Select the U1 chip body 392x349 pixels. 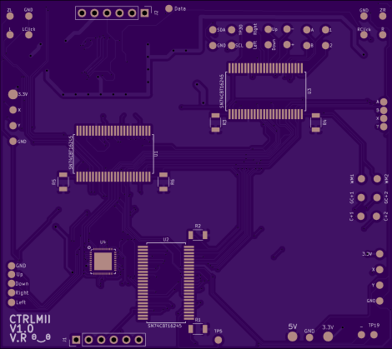113,154
